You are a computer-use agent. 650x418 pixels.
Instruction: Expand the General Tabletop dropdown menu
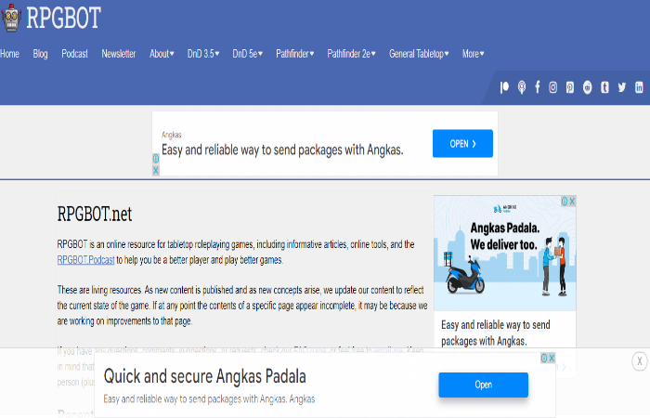(x=419, y=54)
